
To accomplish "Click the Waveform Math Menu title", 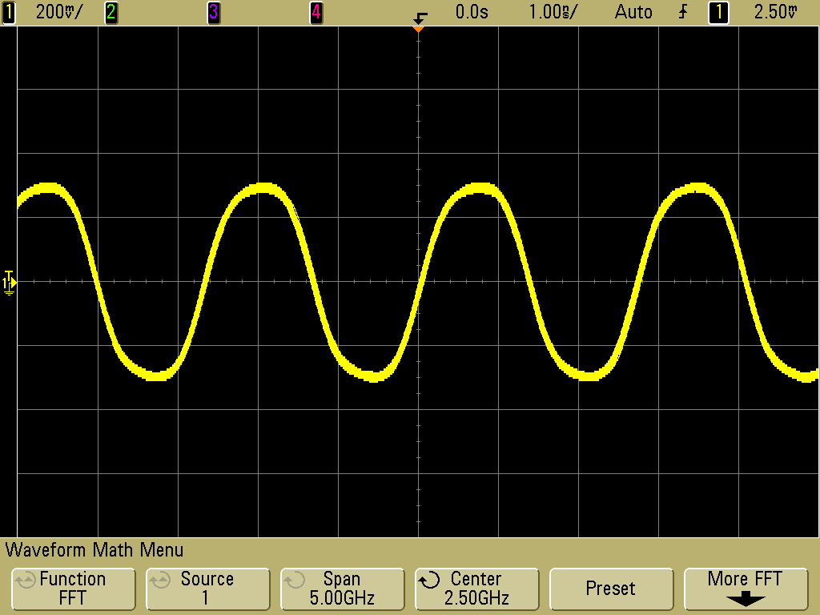I will (x=94, y=550).
